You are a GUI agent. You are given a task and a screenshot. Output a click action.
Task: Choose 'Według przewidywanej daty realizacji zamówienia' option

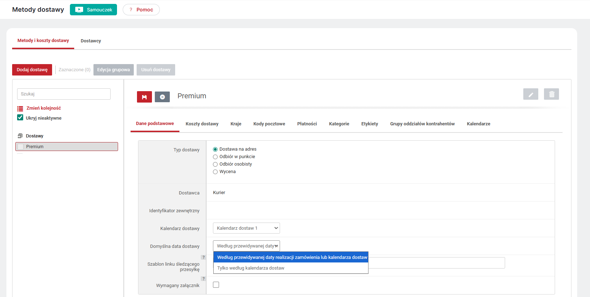[x=291, y=257]
